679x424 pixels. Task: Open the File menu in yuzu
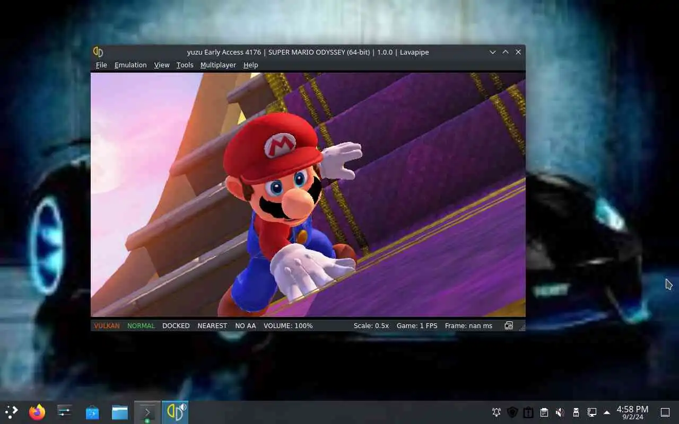coord(101,65)
